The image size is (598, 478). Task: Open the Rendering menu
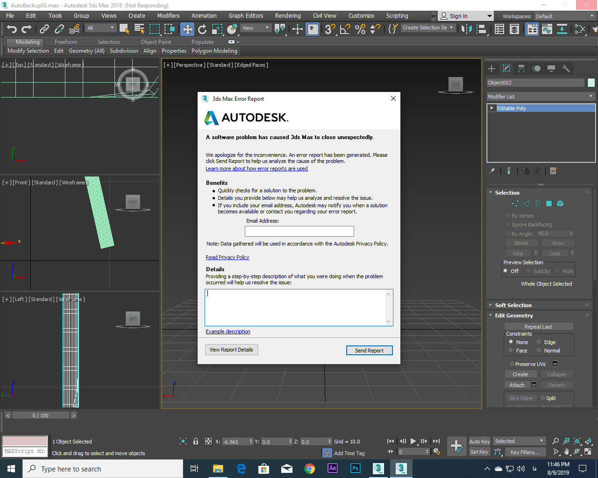click(x=288, y=16)
